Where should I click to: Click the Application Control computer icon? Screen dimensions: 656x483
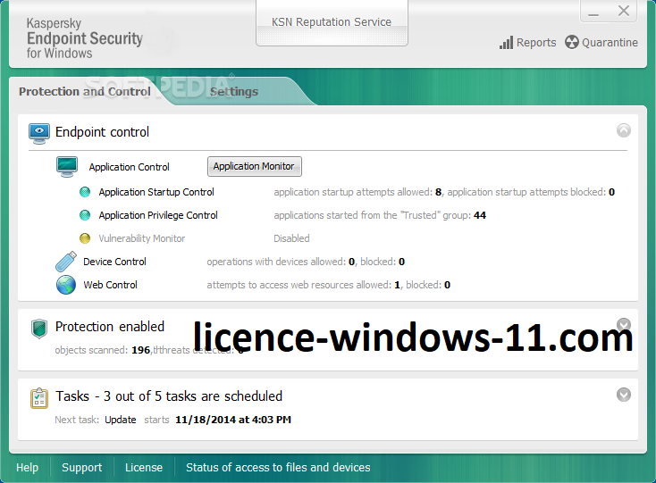(x=67, y=167)
